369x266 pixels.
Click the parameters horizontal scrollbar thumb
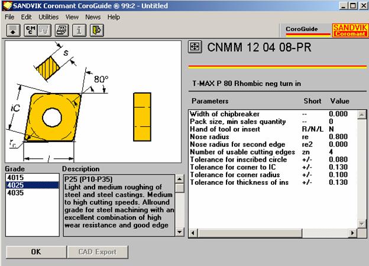coord(250,233)
